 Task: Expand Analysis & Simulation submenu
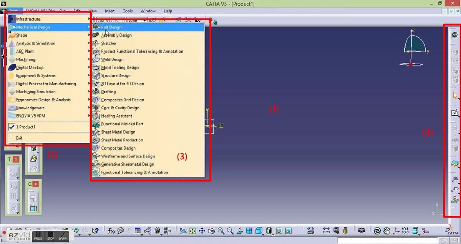coord(49,43)
